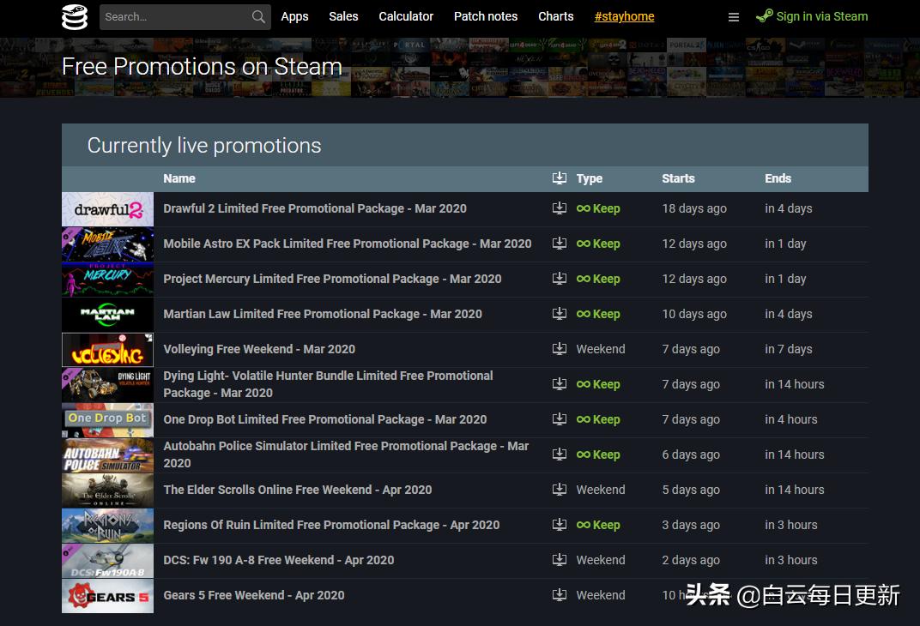Open the hamburger menu icon
This screenshot has width=920, height=626.
click(734, 16)
